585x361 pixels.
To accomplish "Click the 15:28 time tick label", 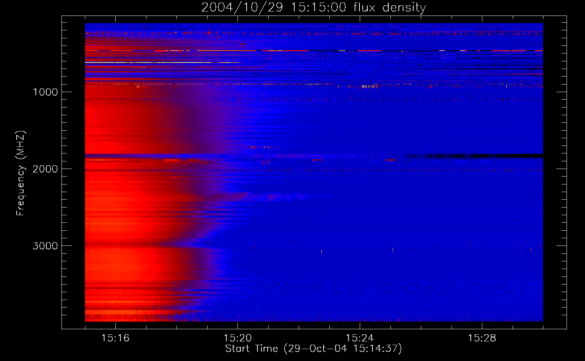I will tap(482, 338).
